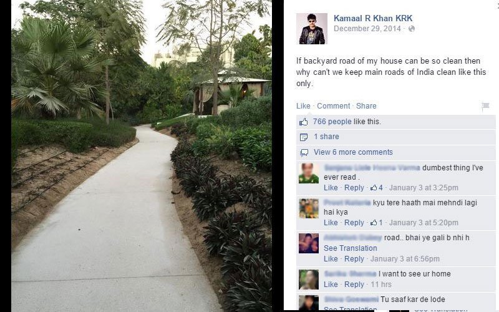
Task: Reply to the 'kyu tere haath' comment
Action: 354,223
